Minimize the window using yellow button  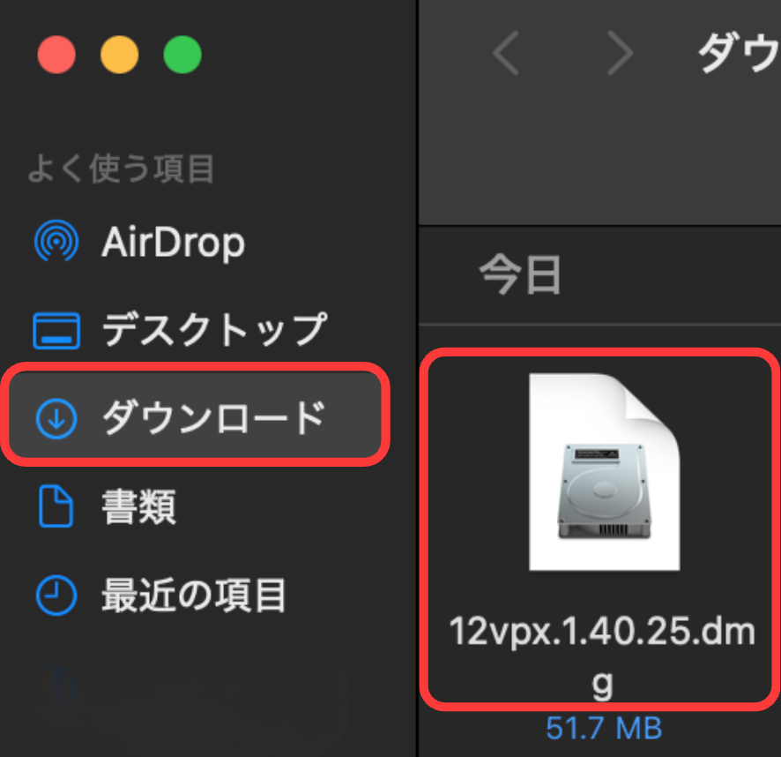pyautogui.click(x=119, y=56)
